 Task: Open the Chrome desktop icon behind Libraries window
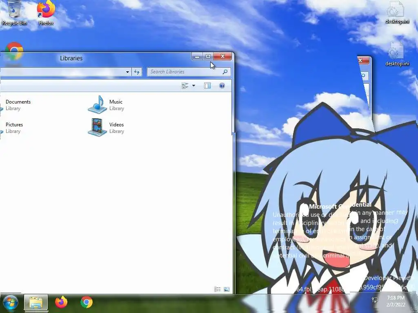coord(14,50)
